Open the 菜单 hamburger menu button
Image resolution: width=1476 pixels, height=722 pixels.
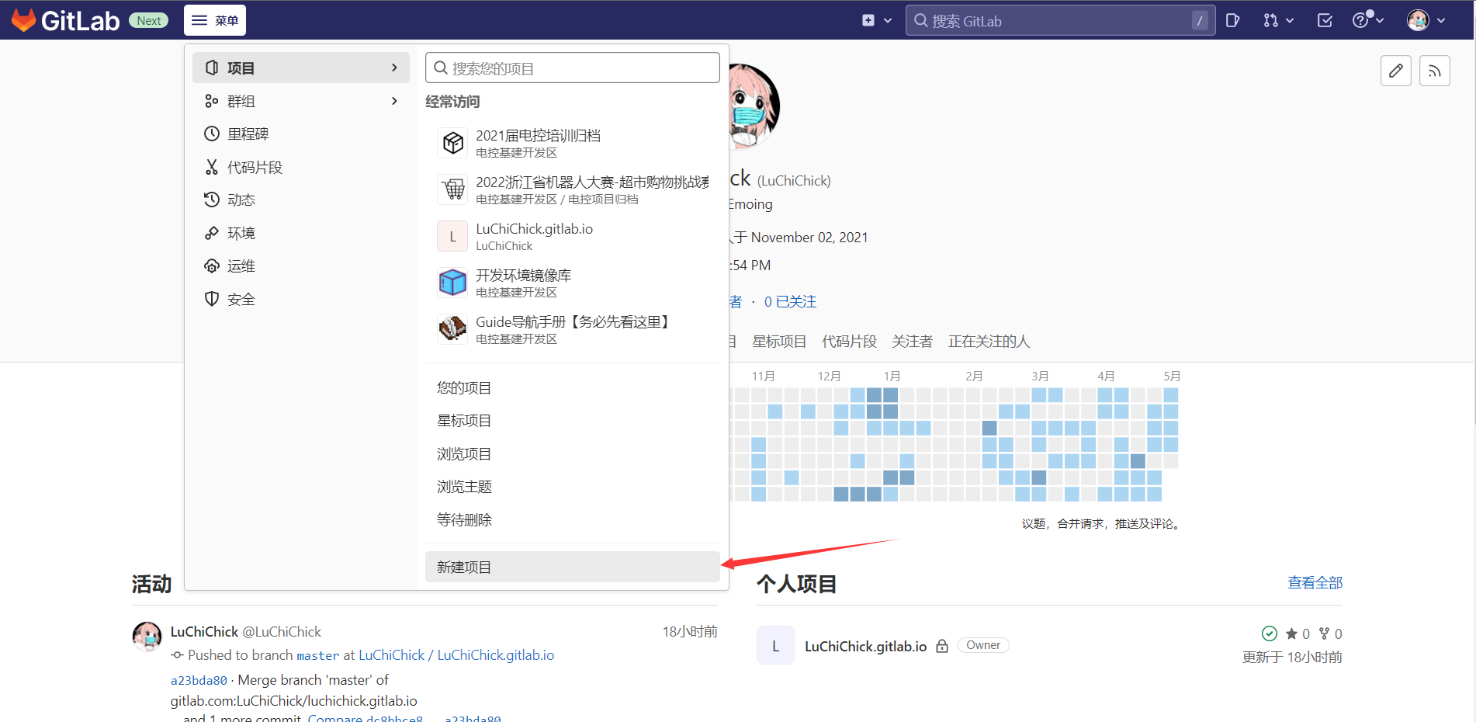coord(215,20)
